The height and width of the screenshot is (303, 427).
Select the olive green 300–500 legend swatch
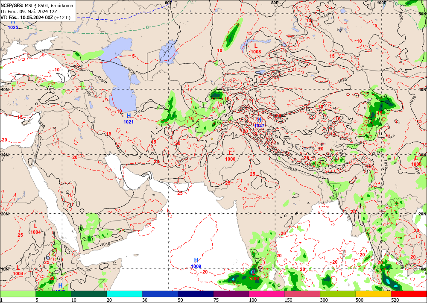click(338, 294)
